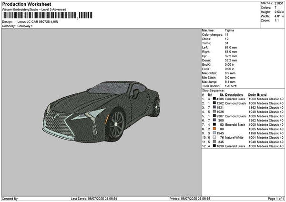Click the Page 1 of 1 footer text
286x202 pixels.
click(x=276, y=199)
